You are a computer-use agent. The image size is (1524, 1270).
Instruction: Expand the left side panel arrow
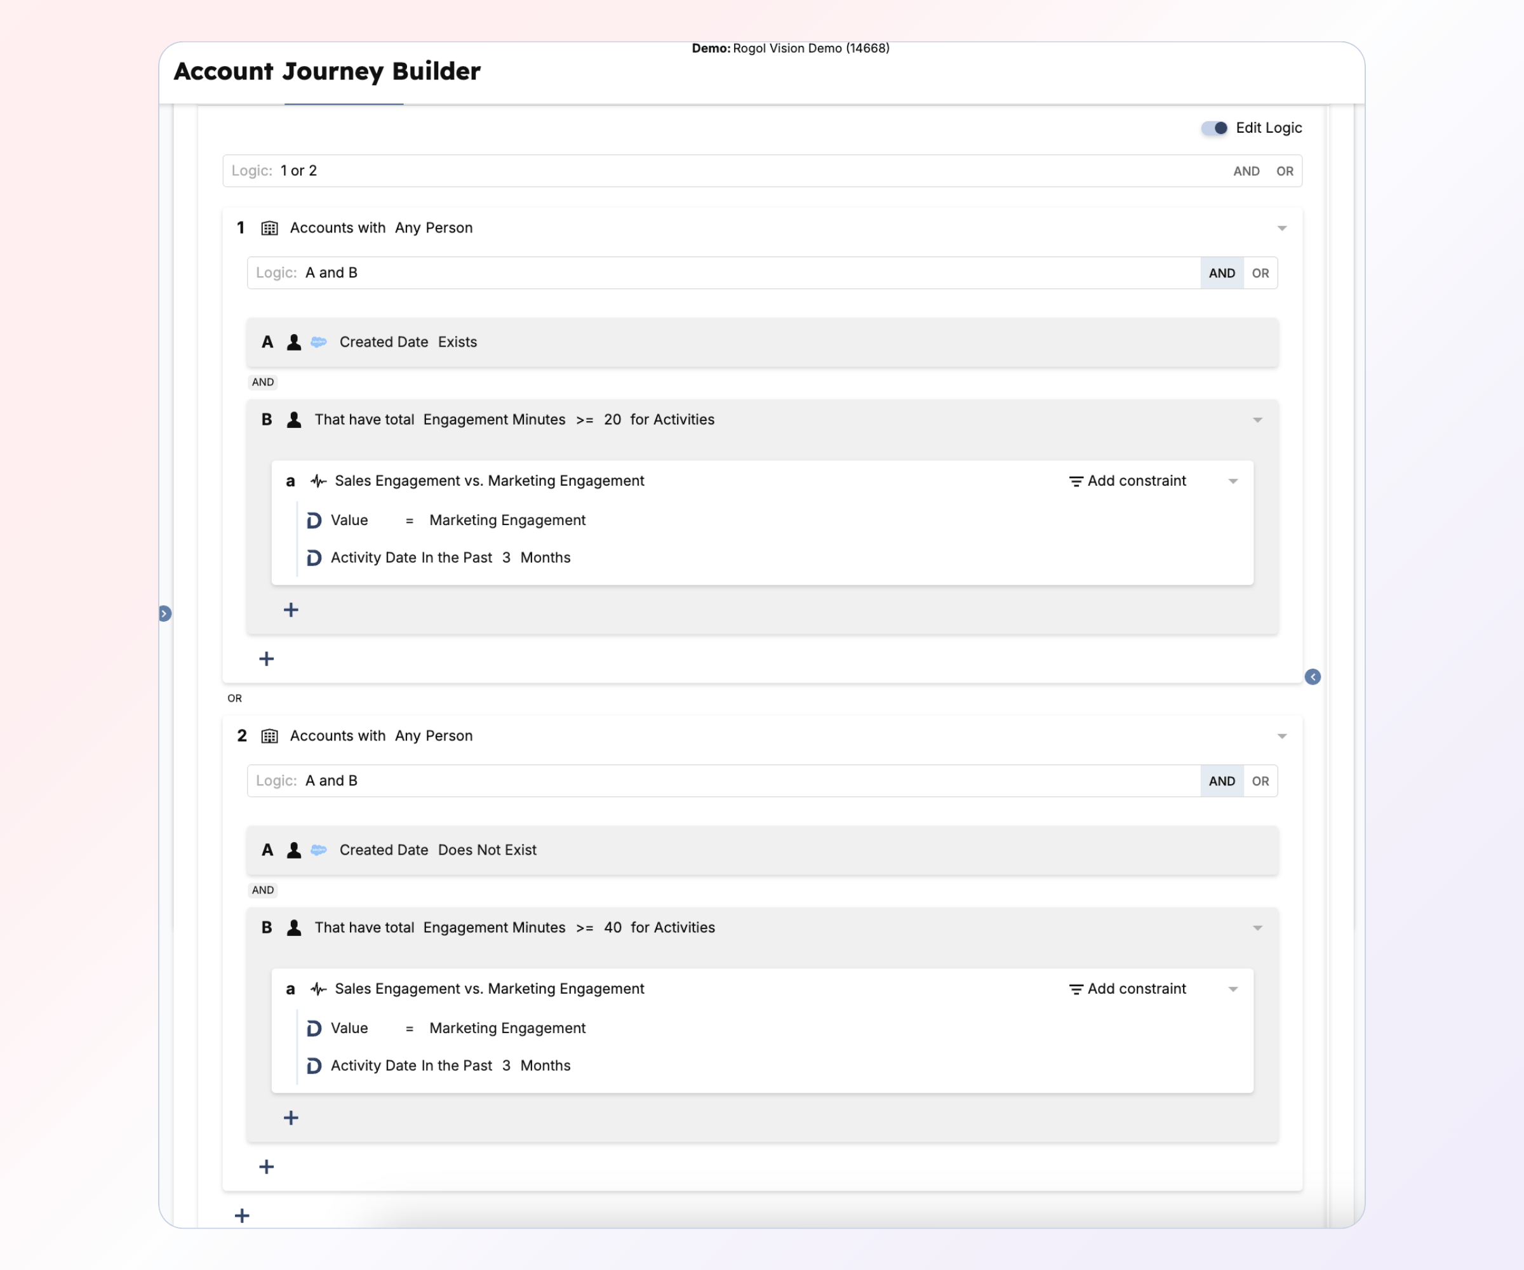pos(164,613)
